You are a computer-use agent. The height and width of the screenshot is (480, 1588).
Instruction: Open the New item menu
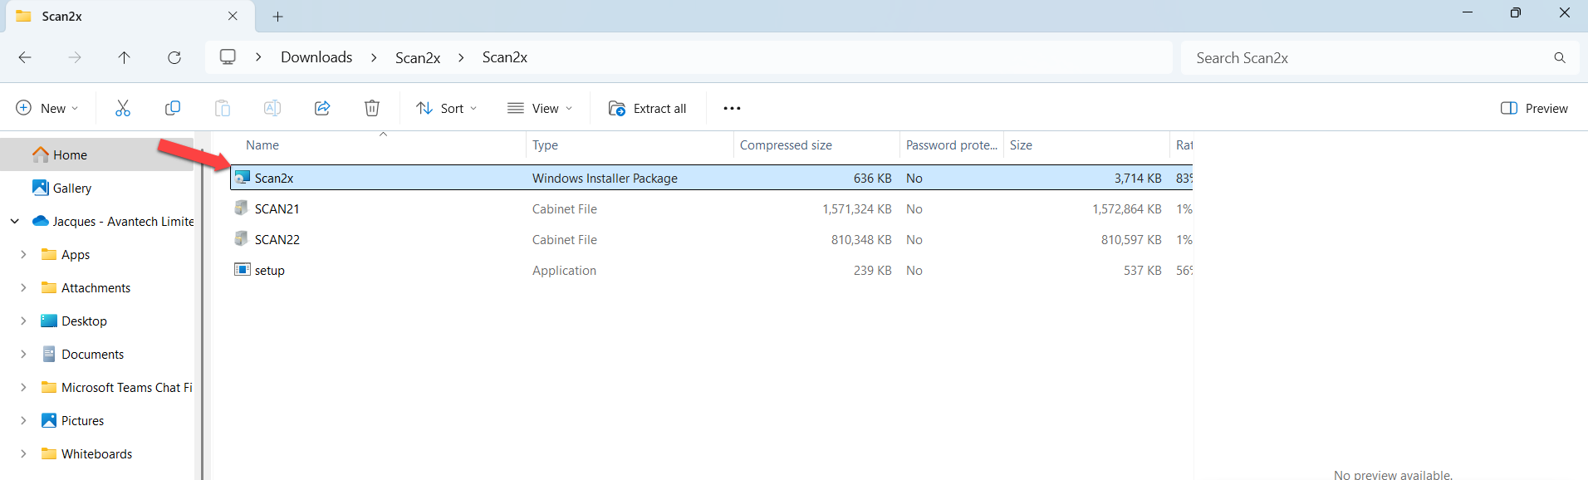click(47, 108)
